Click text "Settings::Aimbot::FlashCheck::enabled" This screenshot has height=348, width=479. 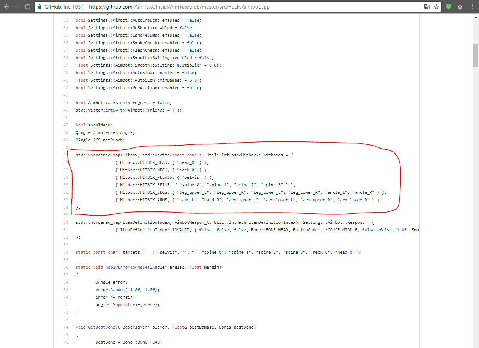(x=134, y=50)
